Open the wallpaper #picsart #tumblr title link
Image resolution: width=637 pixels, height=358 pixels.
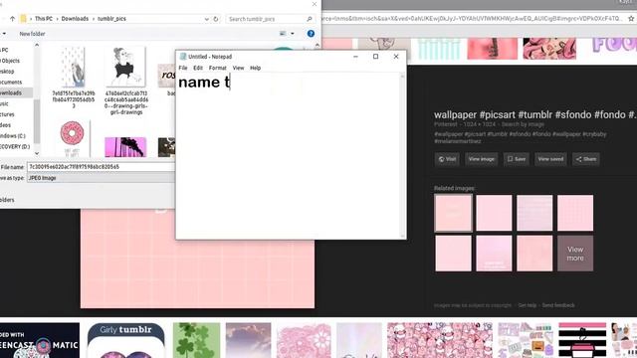pyautogui.click(x=534, y=115)
